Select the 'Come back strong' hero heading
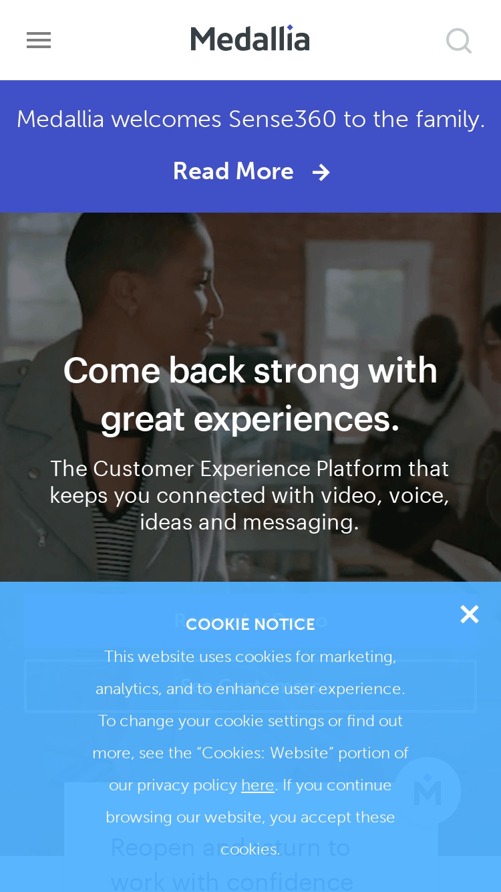 pyautogui.click(x=251, y=395)
